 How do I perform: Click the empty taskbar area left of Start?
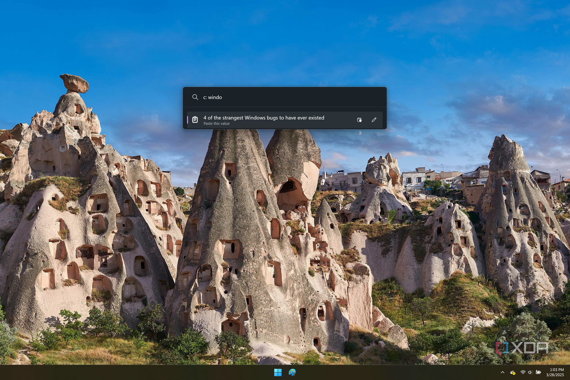coord(138,372)
